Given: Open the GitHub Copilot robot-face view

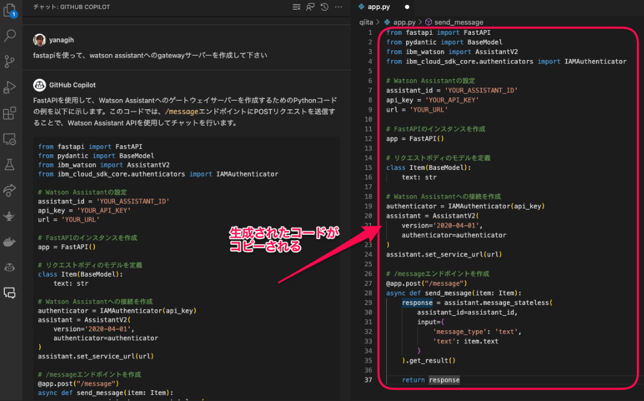Looking at the screenshot, I should [10, 267].
